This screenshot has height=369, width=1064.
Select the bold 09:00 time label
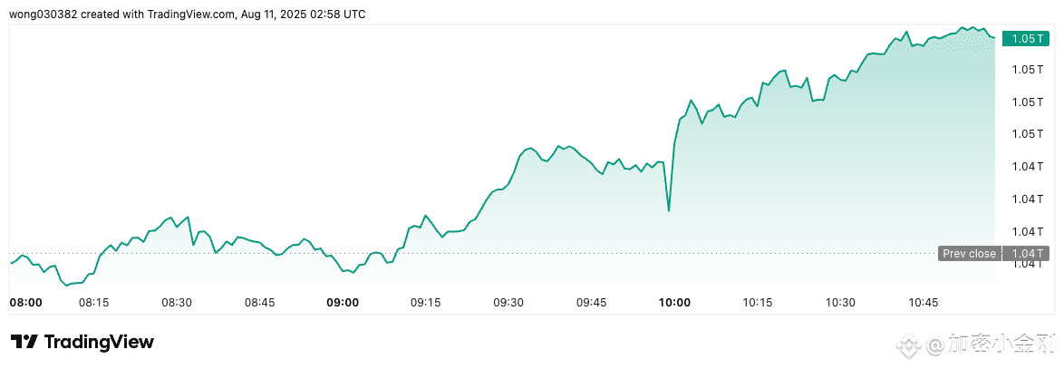click(343, 303)
